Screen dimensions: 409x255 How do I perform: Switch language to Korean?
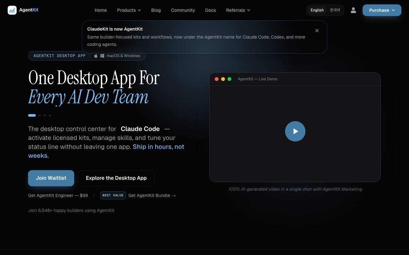335,10
